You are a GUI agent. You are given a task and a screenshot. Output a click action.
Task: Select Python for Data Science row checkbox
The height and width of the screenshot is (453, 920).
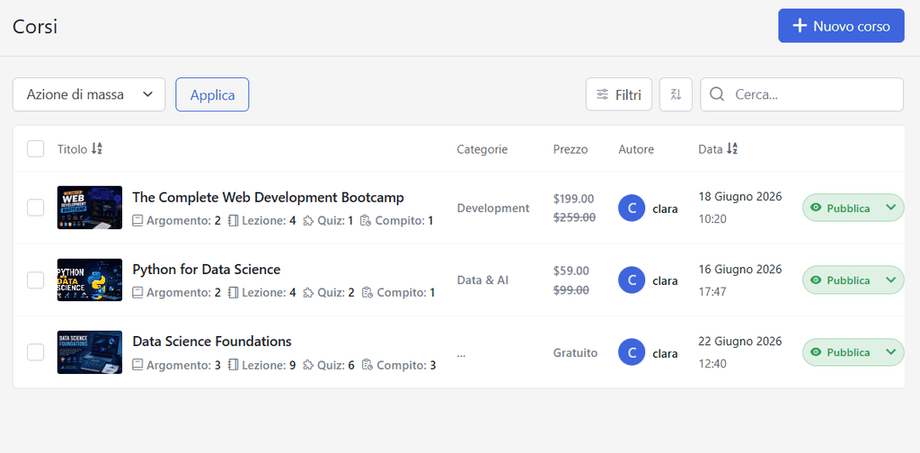click(36, 280)
